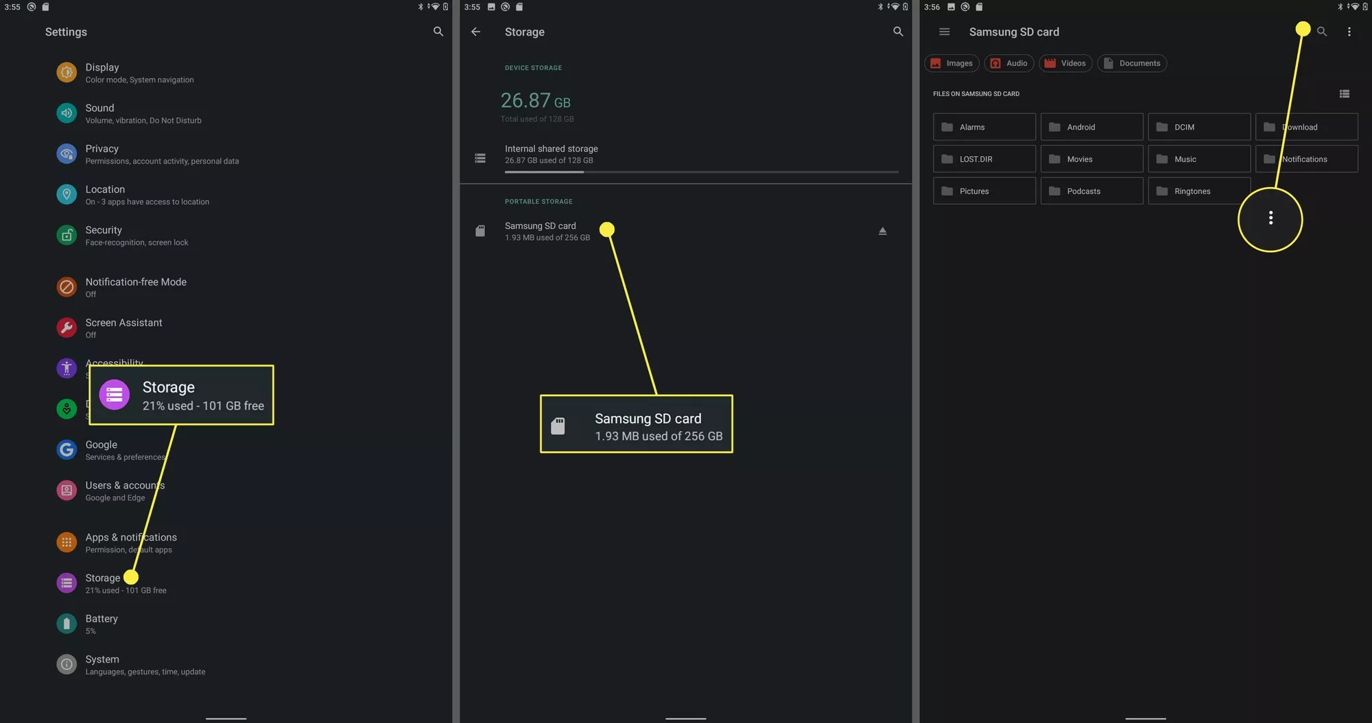
Task: Open Location settings row
Action: tap(226, 195)
